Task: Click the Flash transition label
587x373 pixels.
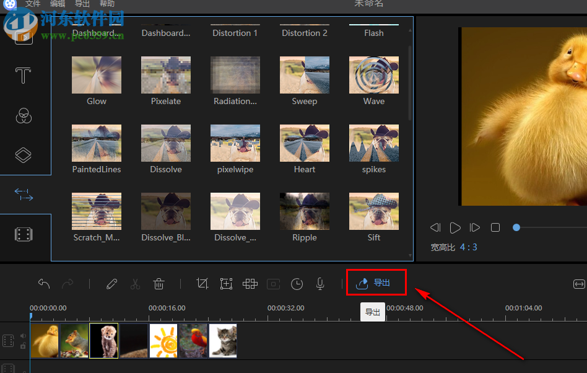Action: tap(373, 33)
